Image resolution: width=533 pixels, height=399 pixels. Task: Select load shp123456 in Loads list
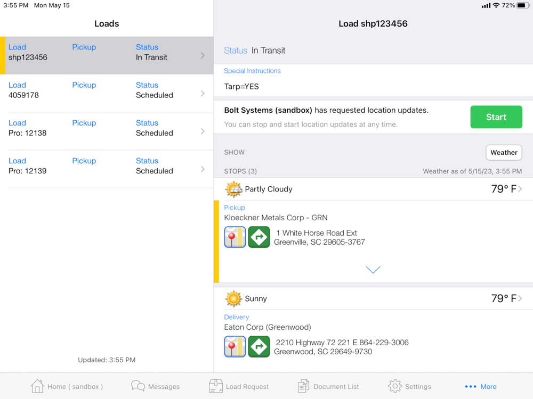107,56
